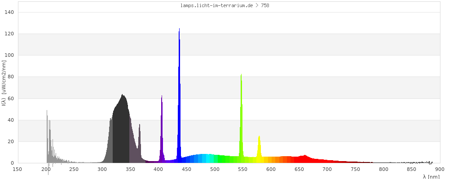449x179 pixels.
Task: Click the 900 tick on the x-axis
Action: tap(440, 169)
